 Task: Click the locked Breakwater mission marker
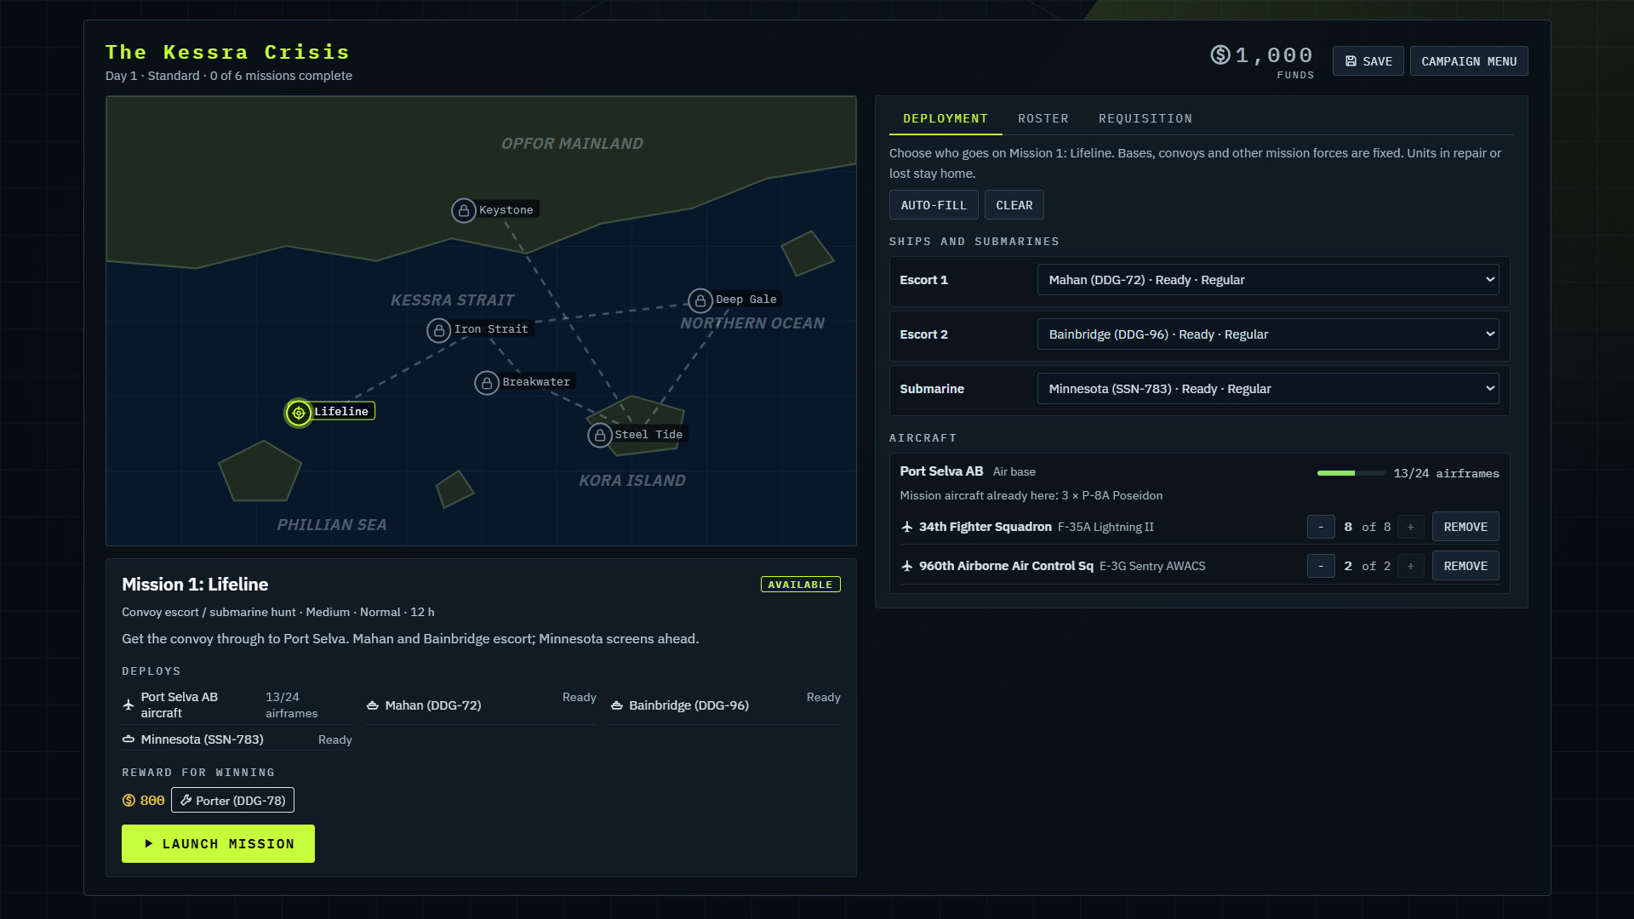pyautogui.click(x=487, y=383)
